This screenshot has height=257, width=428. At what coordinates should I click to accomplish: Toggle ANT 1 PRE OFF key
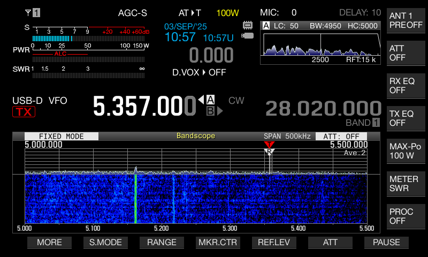coord(406,20)
